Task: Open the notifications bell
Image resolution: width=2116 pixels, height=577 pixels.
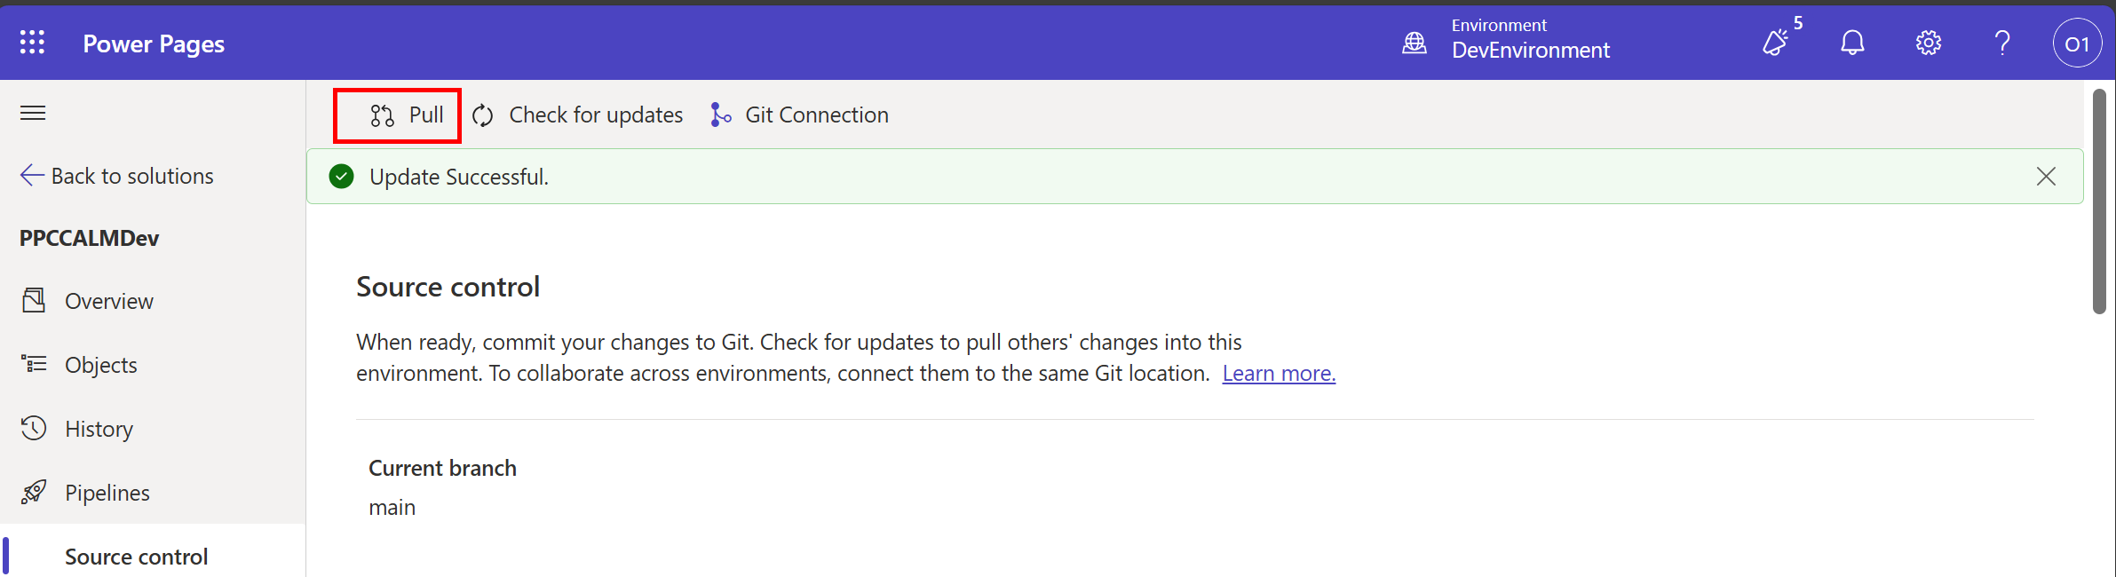Action: coord(1852,43)
